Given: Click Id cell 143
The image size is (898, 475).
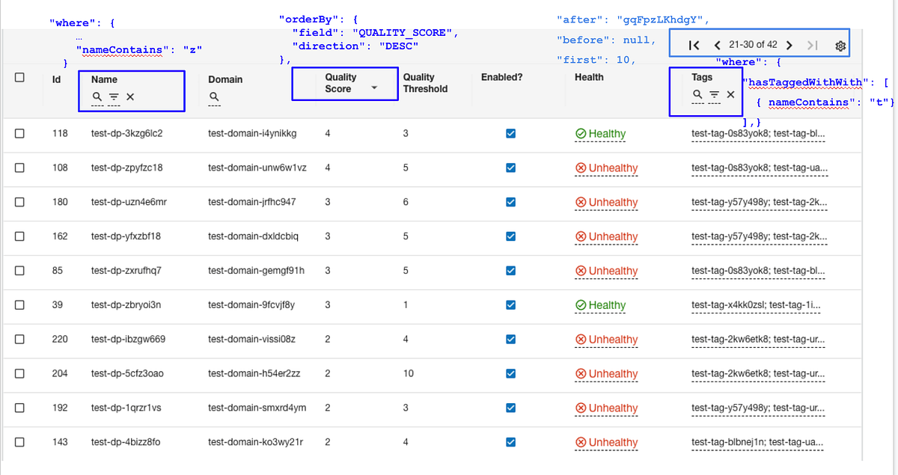Looking at the screenshot, I should pyautogui.click(x=60, y=442).
